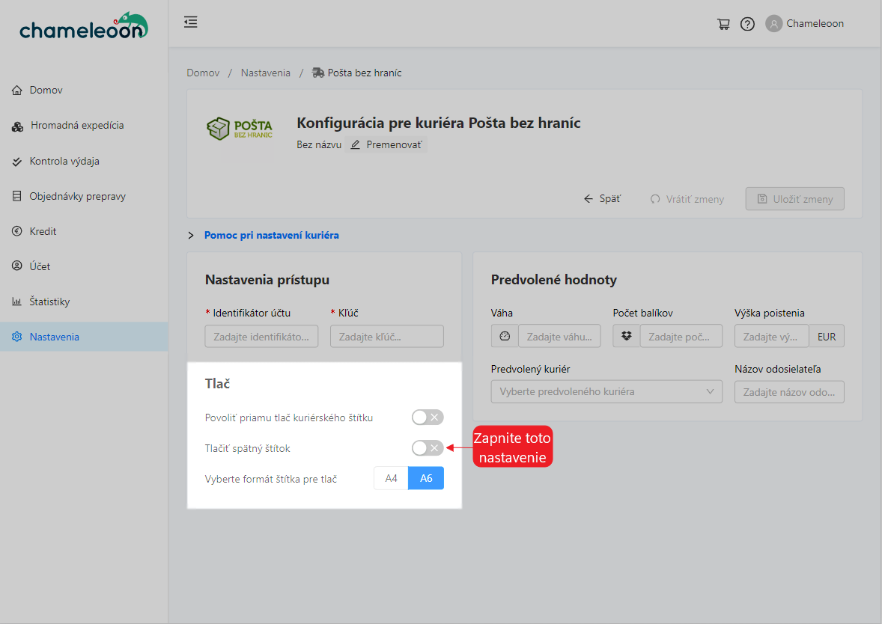Open the shopping cart icon
882x624 pixels.
pyautogui.click(x=723, y=24)
